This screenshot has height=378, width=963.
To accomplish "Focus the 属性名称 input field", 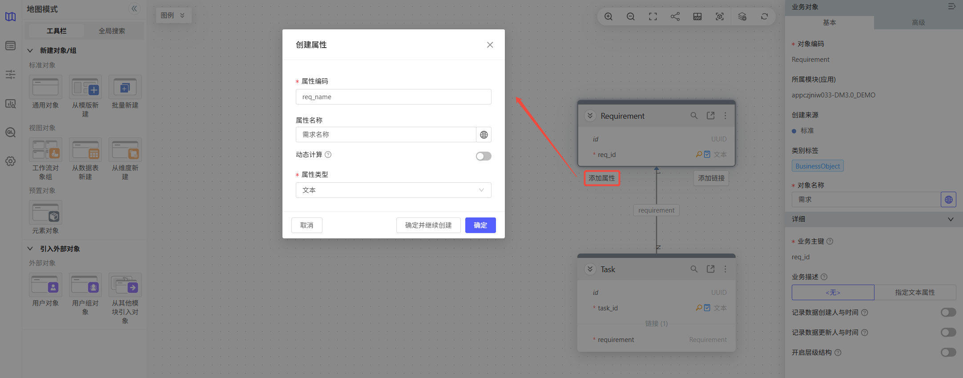I will [386, 135].
